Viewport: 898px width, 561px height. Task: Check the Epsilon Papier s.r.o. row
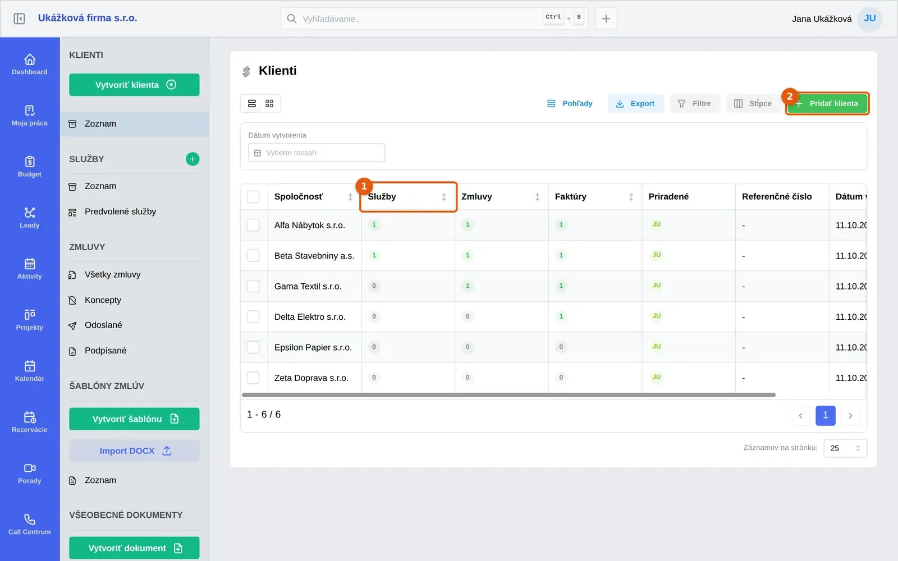(x=253, y=347)
